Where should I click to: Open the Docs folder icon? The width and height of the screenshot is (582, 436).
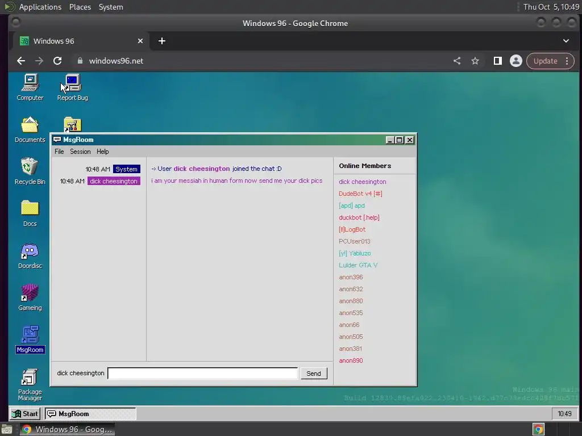[30, 213]
